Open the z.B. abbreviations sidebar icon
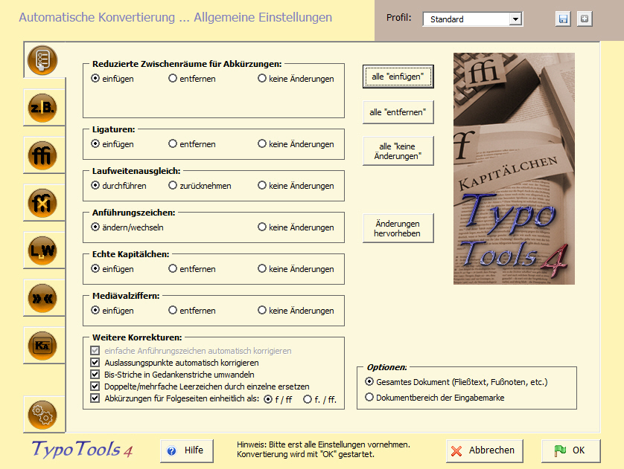Viewport: 624px width, 469px height. click(42, 108)
